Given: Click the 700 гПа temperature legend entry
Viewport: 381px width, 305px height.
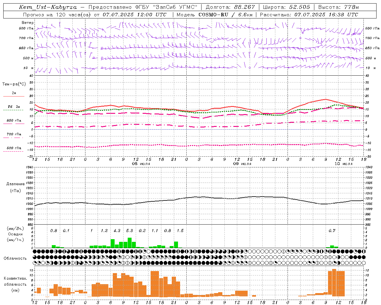Looking at the screenshot, I should click(x=14, y=134).
